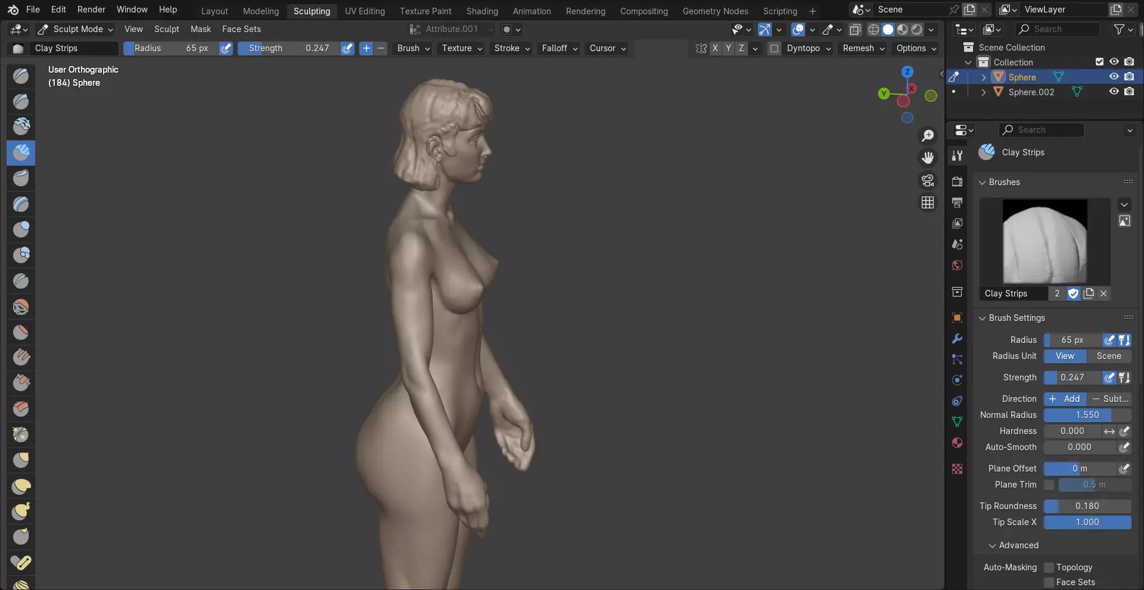This screenshot has height=590, width=1144.
Task: Adjust the Tip Roundness slider
Action: 1087,506
